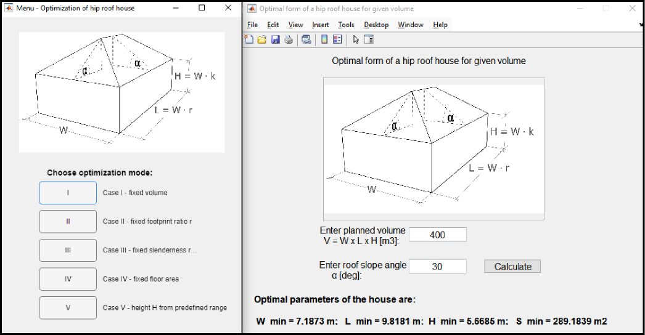Select mode V for height from predefined range
Viewport: 645px width, 335px height.
click(x=68, y=307)
